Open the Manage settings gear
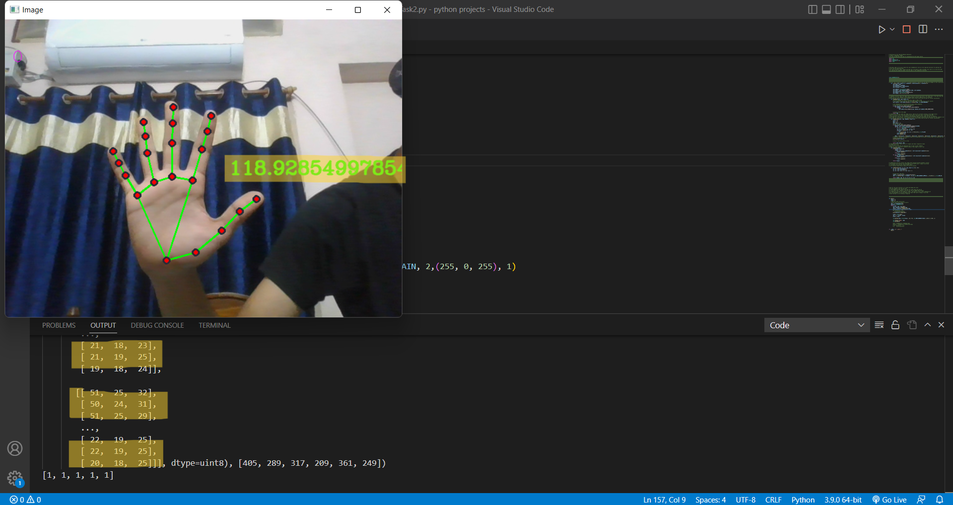Screen dimensions: 953x505 (x=15, y=478)
